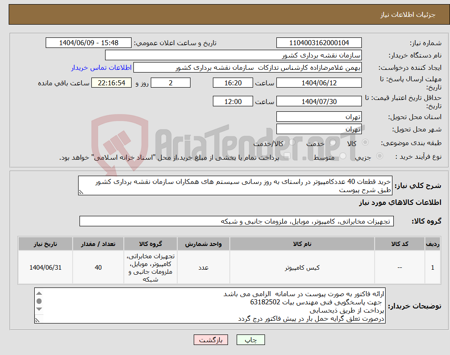Select the کالا radio button
This screenshot has width=450, height=355.
point(365,142)
